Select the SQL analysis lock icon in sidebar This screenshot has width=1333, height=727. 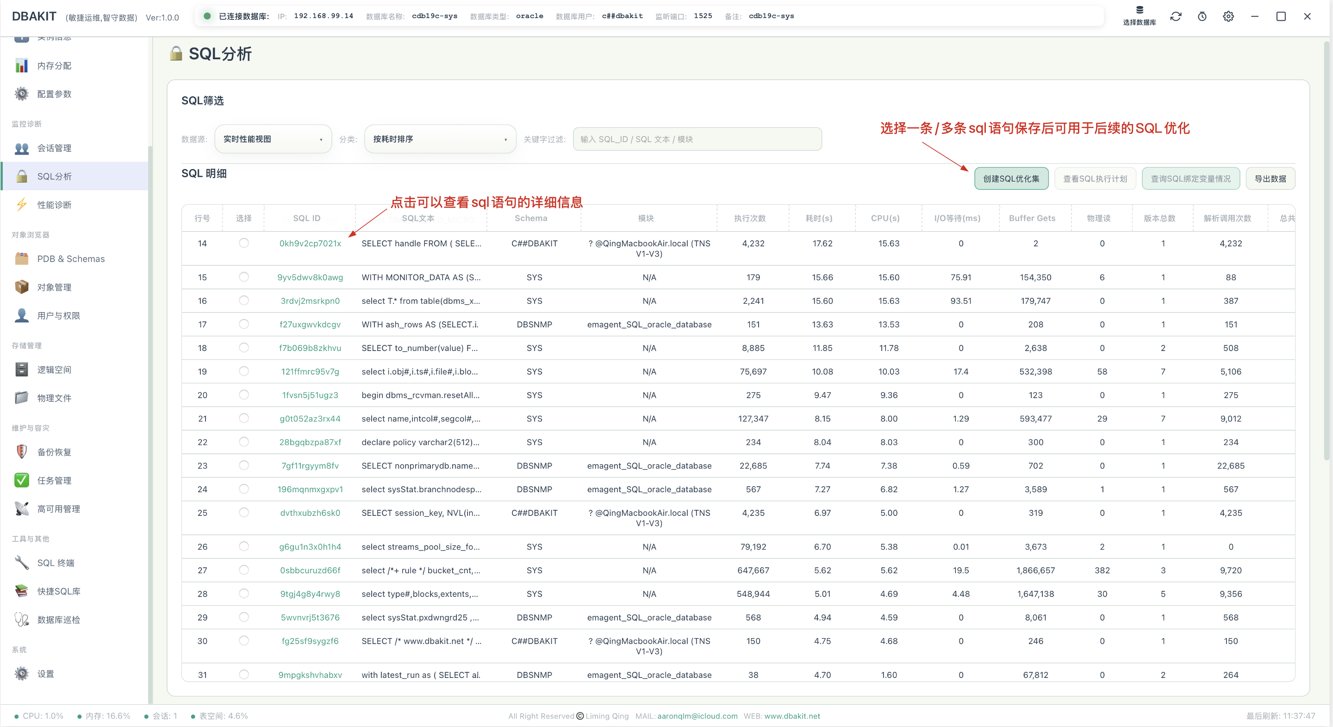tap(21, 176)
